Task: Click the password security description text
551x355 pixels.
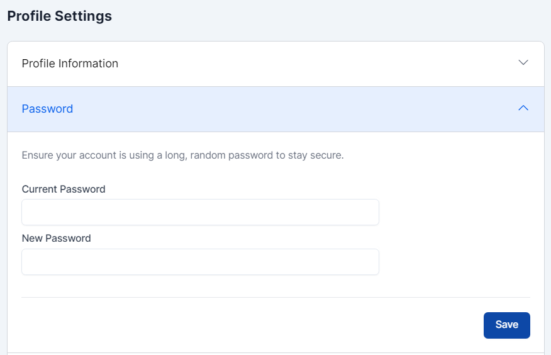Action: pyautogui.click(x=182, y=155)
